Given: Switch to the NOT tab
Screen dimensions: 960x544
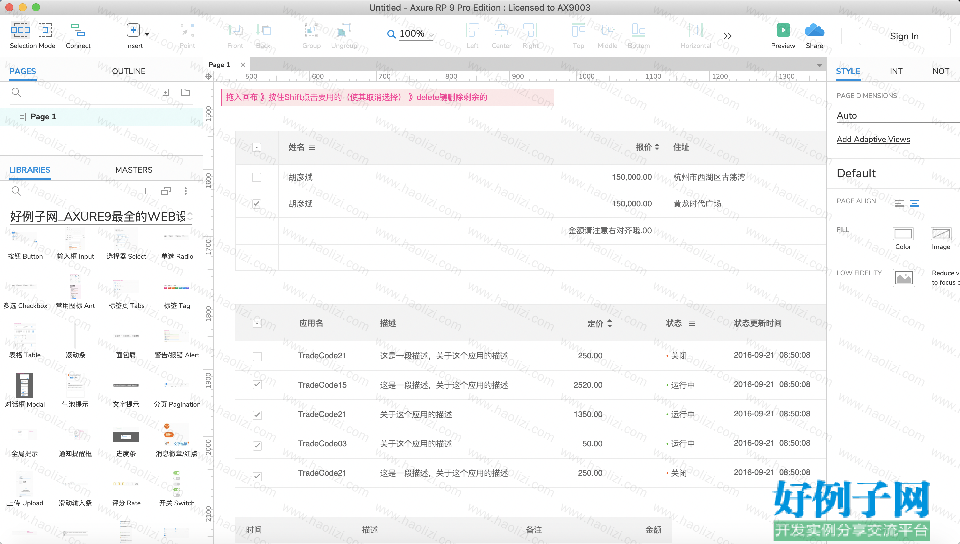Looking at the screenshot, I should click(941, 71).
